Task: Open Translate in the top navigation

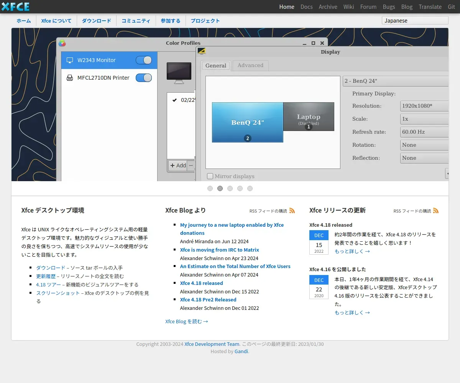Action: pyautogui.click(x=430, y=7)
